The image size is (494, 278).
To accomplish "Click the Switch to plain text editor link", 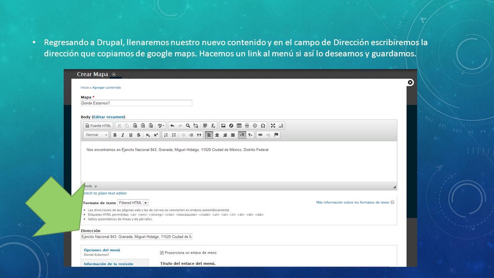I will (x=105, y=193).
